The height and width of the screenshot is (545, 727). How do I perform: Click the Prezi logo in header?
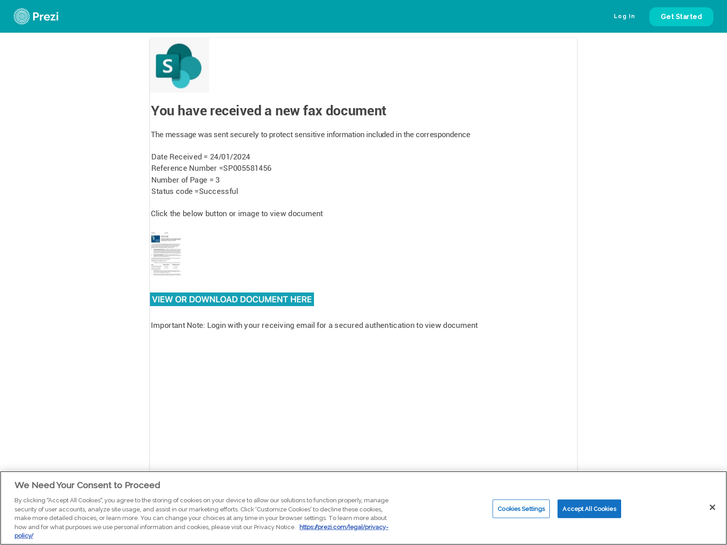(x=36, y=16)
